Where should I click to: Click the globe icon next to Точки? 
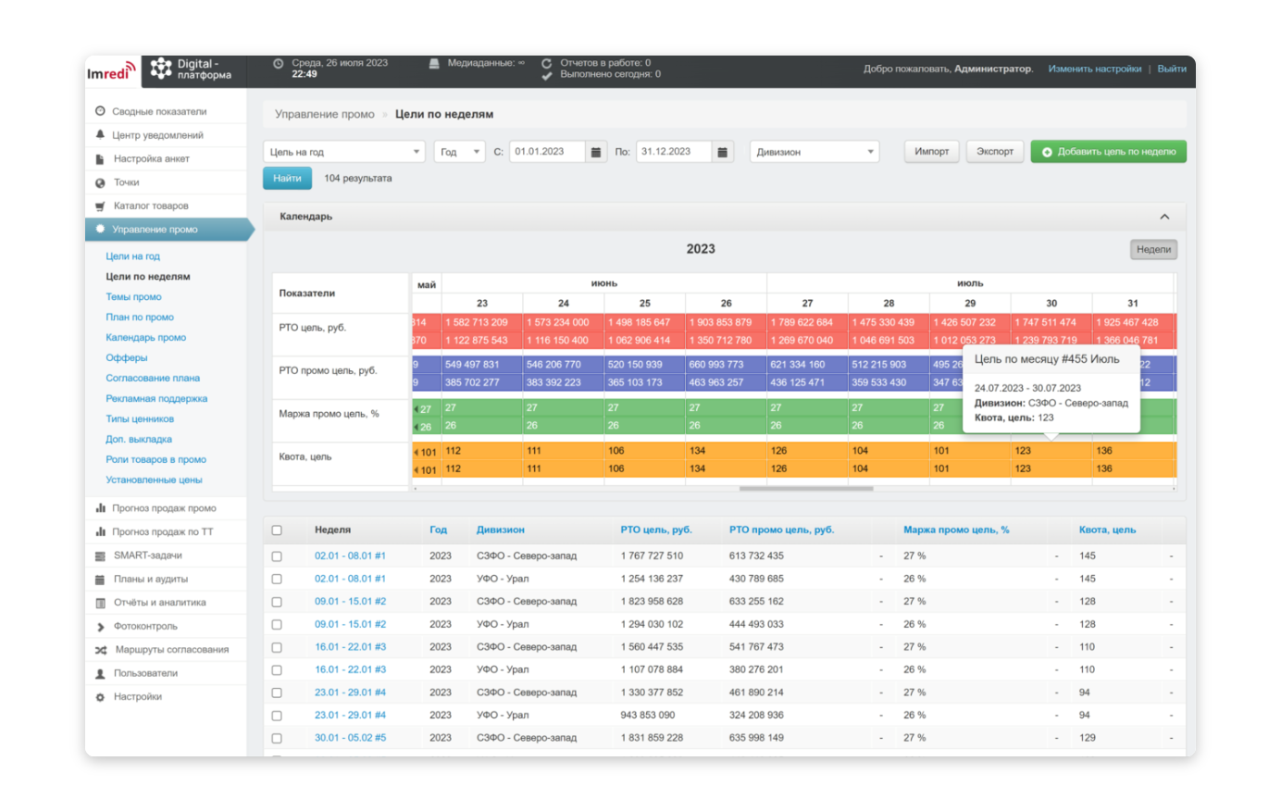(x=100, y=182)
